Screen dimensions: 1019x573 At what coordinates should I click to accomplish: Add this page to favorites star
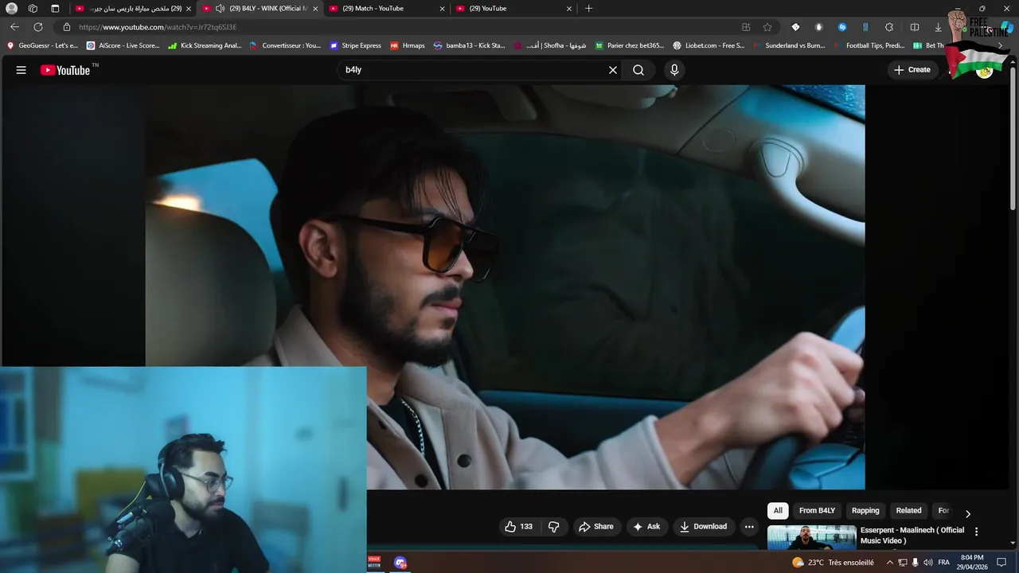[767, 27]
